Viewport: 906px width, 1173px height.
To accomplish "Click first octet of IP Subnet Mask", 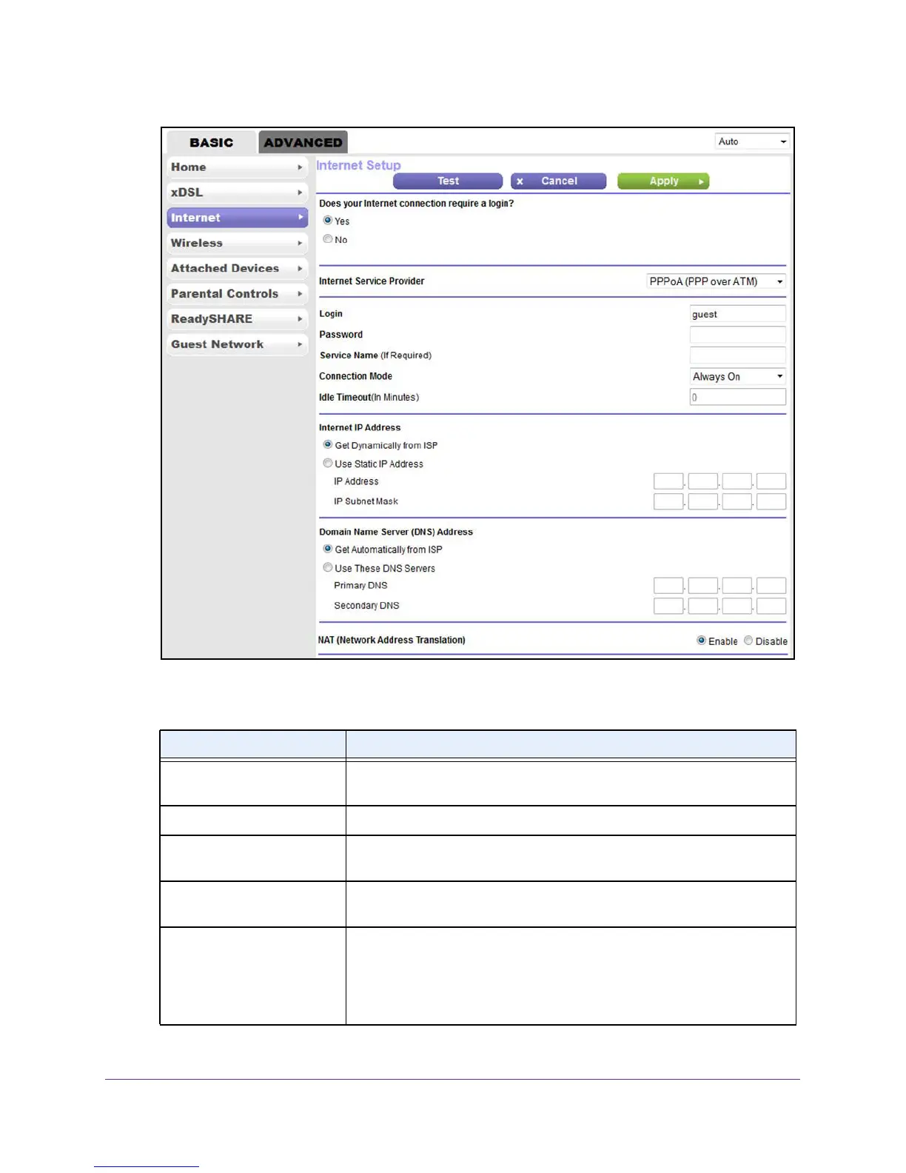I will tap(668, 501).
